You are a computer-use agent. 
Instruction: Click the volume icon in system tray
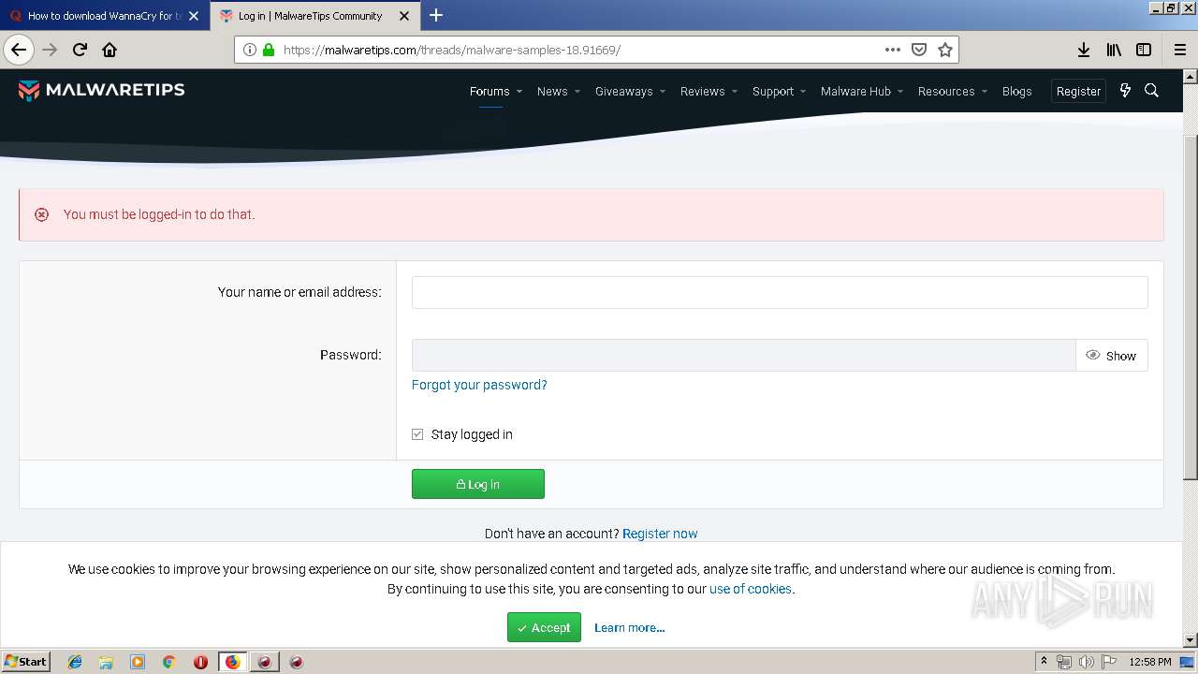coord(1087,662)
